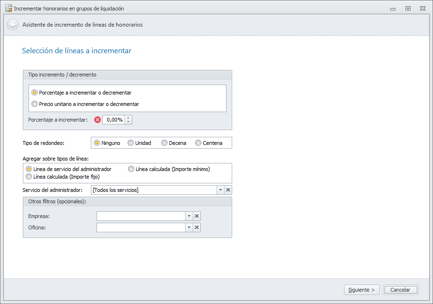The height and width of the screenshot is (304, 433).
Task: Clear the Empresa filter with X
Action: pyautogui.click(x=197, y=216)
